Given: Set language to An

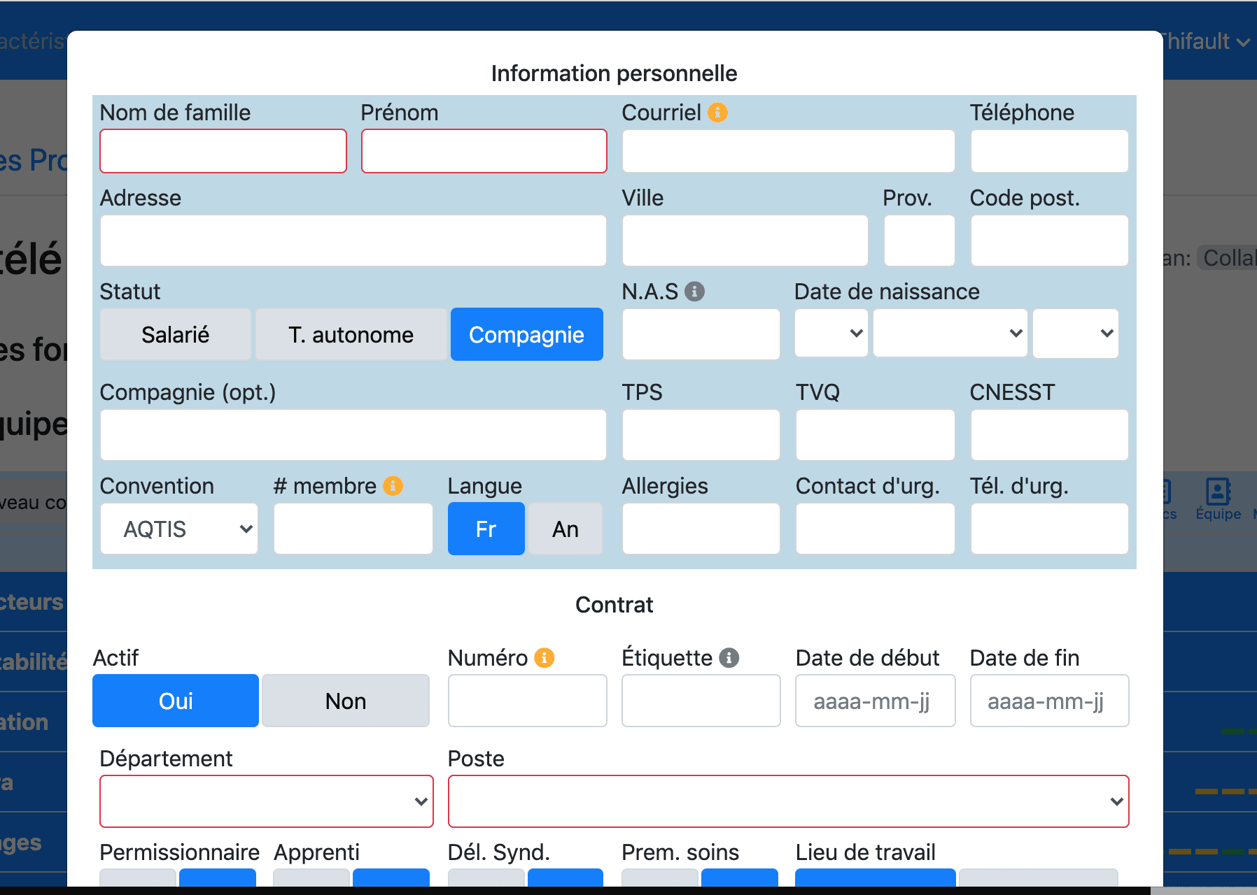Looking at the screenshot, I should coord(565,529).
